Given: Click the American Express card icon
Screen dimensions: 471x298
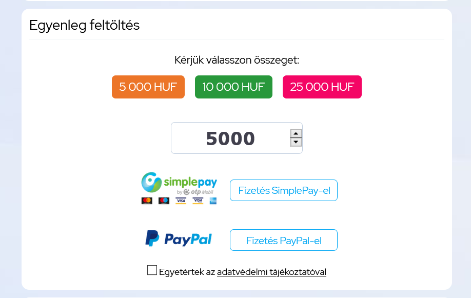Looking at the screenshot, I should 213,201.
